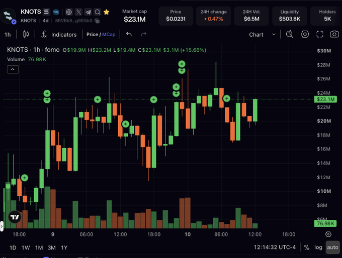The height and width of the screenshot is (258, 342).
Task: Open the Indicators menu
Action: [59, 35]
